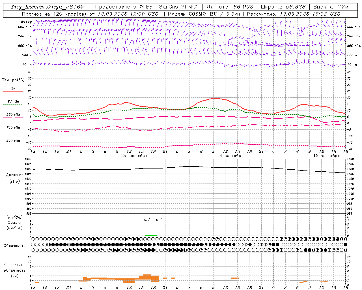Click the latitude value Широта: 58.828
Screen dimensions: 362x290
pyautogui.click(x=283, y=7)
